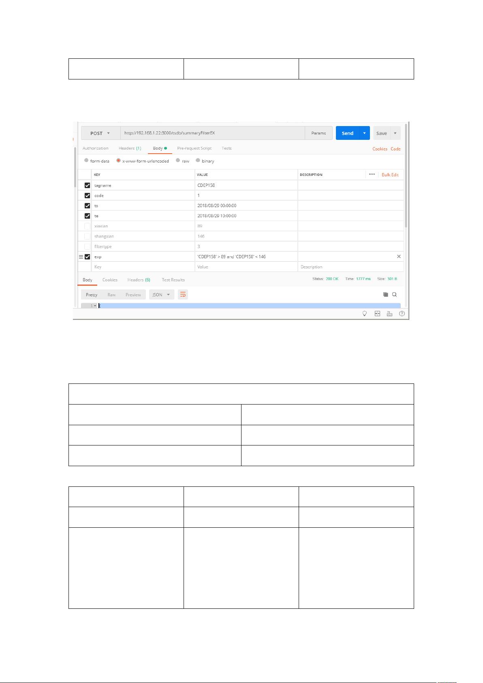Open search in response body
The width and height of the screenshot is (483, 683).
tap(394, 295)
